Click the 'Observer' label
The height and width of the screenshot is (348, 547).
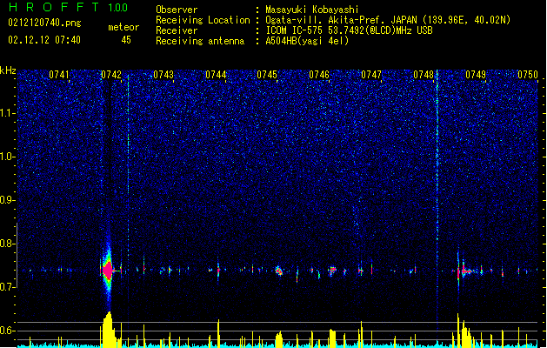pyautogui.click(x=177, y=10)
